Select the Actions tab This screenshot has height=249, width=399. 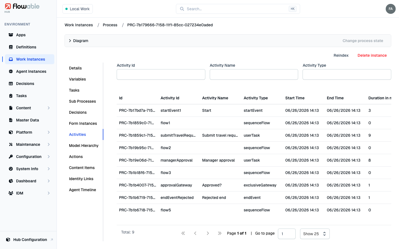tap(76, 157)
